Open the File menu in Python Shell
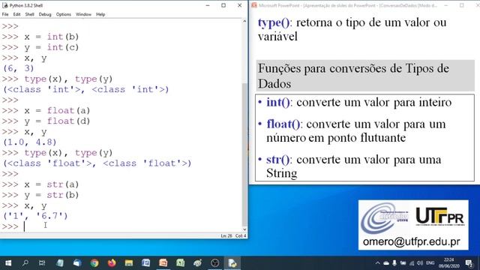This screenshot has height=270, width=480. 5,14
